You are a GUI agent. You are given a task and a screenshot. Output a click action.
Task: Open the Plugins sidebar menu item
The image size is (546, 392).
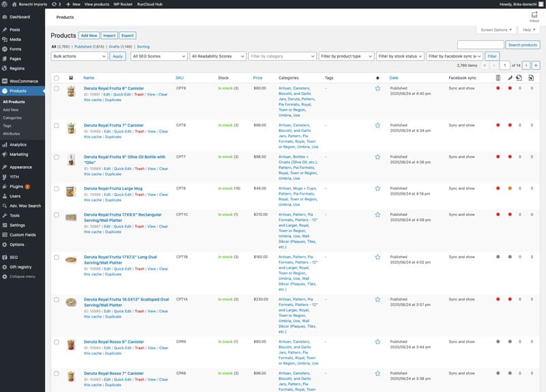pos(16,186)
